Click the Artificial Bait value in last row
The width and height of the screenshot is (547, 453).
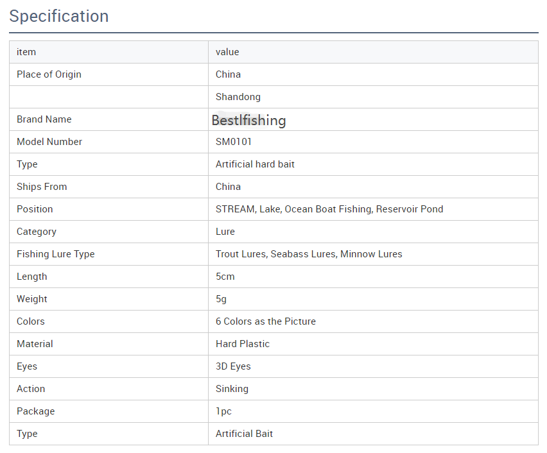point(244,434)
